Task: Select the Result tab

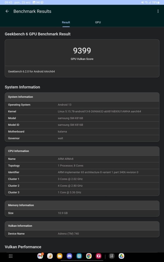Action: 66,22
